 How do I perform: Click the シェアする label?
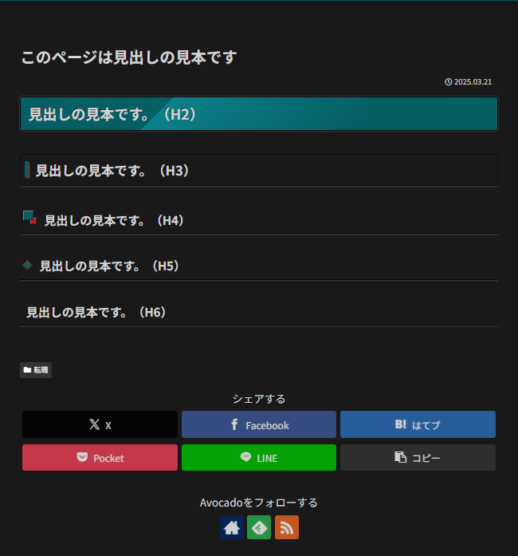click(x=259, y=399)
